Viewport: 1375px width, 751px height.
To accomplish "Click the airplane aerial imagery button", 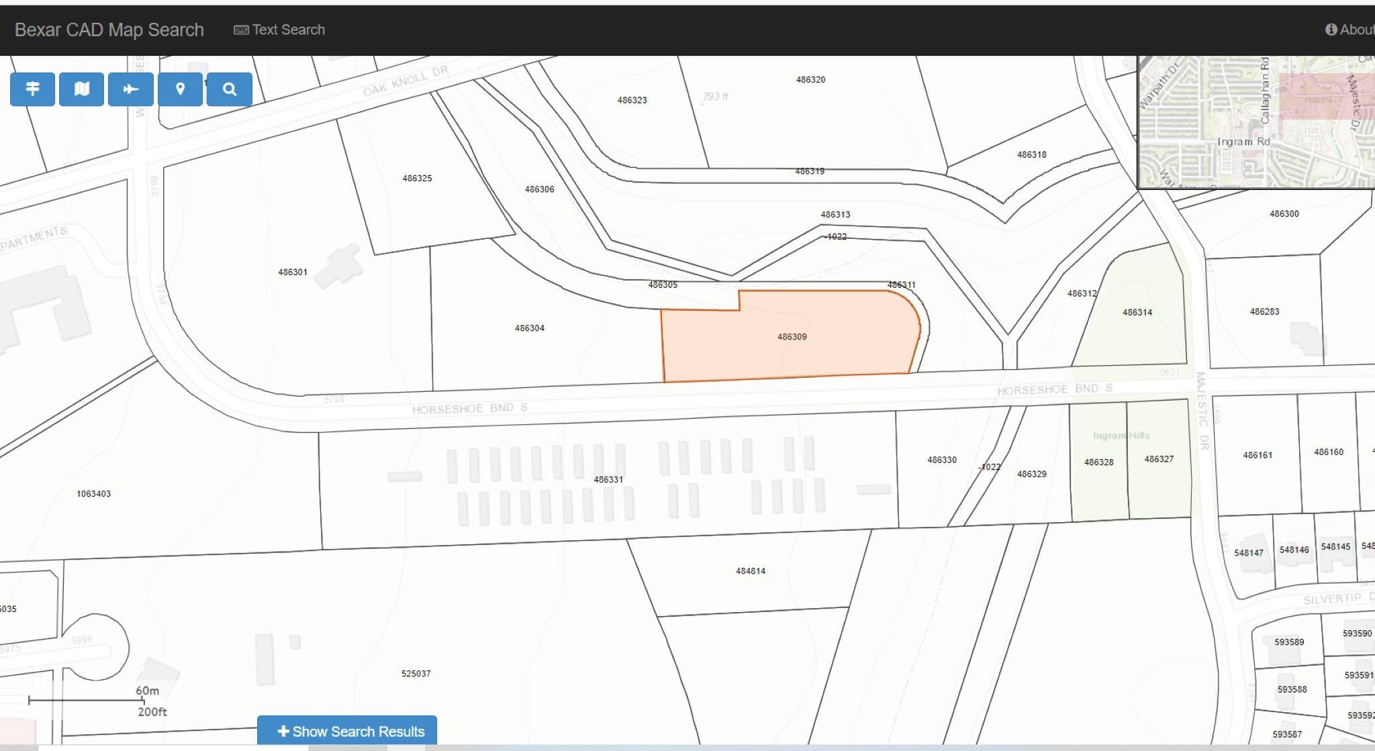I will click(x=131, y=89).
